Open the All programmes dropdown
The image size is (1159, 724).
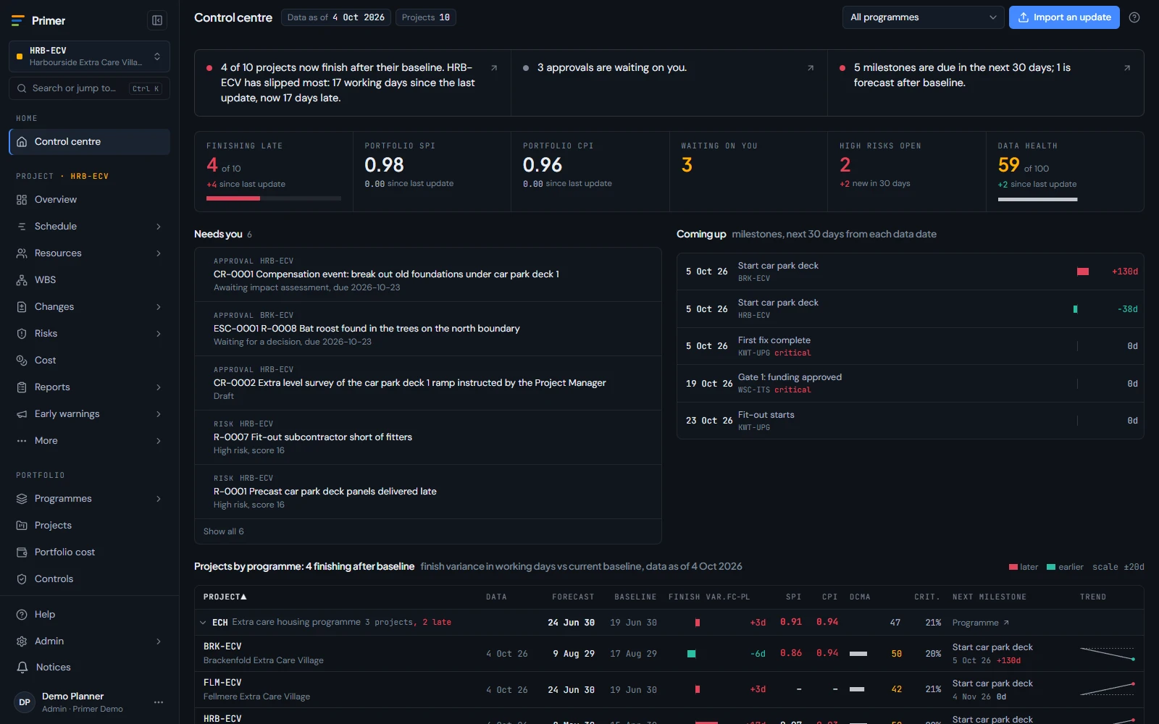coord(923,17)
